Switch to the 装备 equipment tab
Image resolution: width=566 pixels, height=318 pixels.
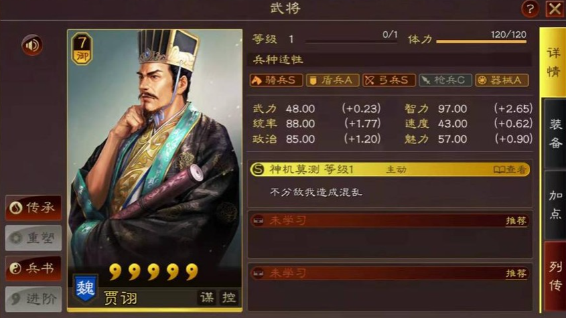click(555, 133)
